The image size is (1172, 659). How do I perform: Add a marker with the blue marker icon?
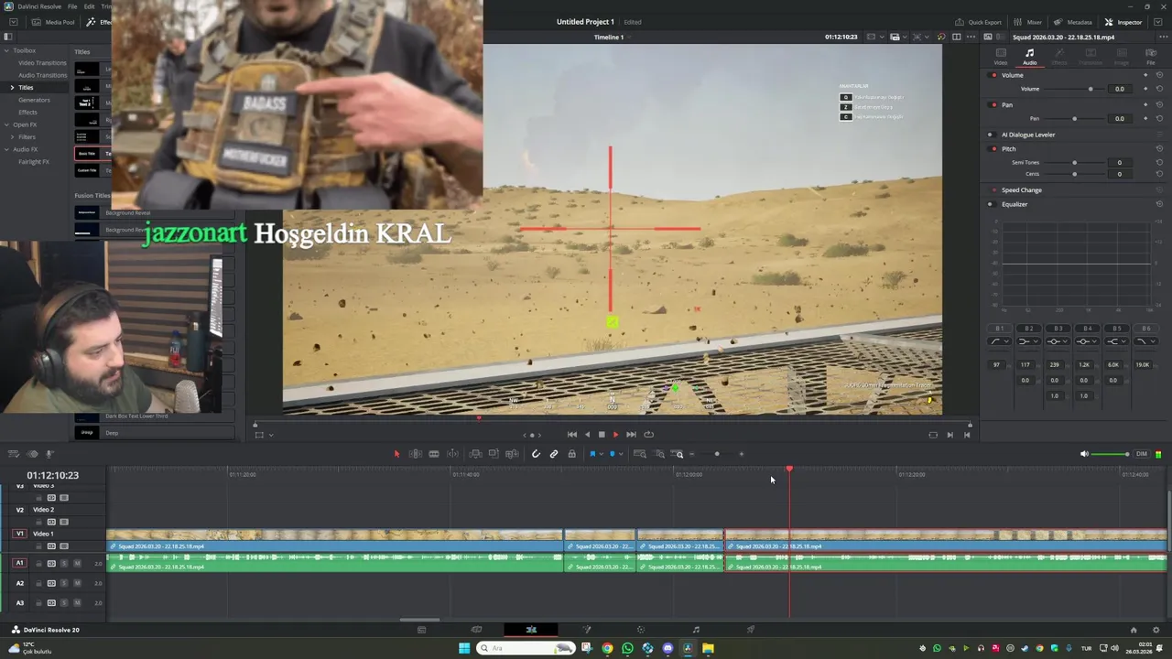tap(613, 454)
